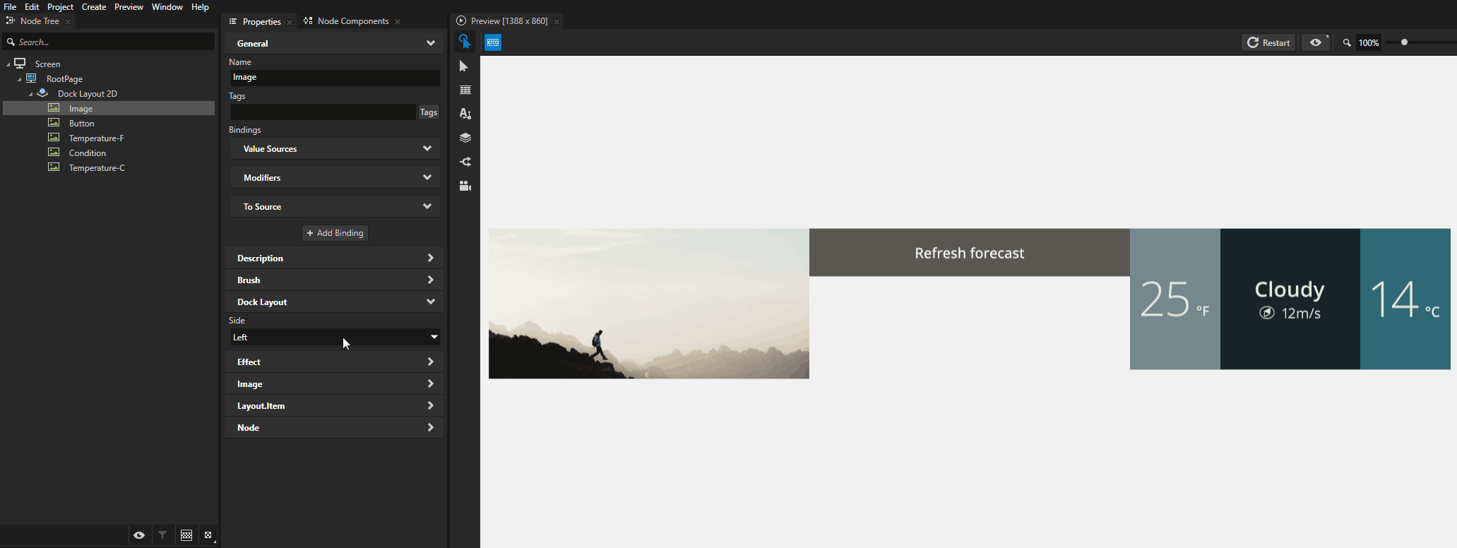Select the camera tool icon
Viewport: 1457px width, 548px height.
[465, 186]
